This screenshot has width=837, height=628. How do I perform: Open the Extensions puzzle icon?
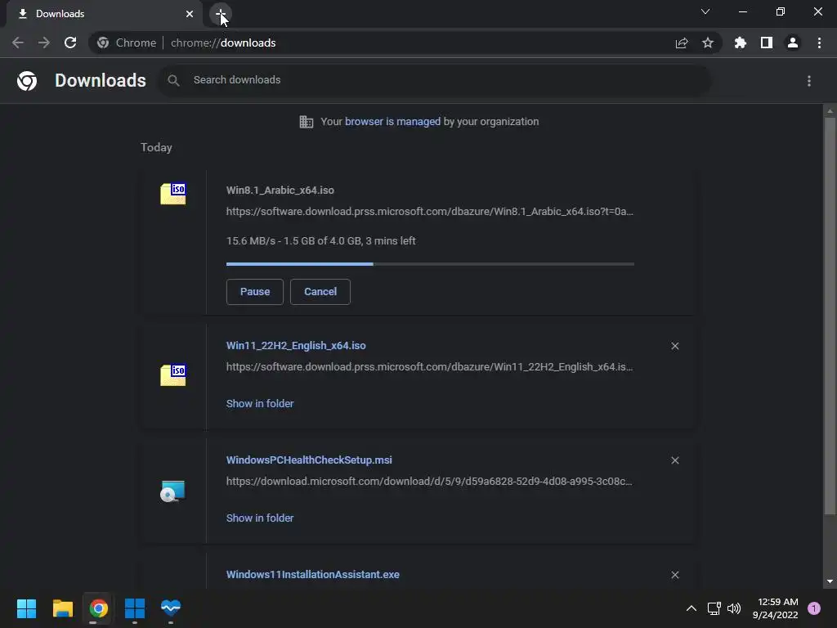point(741,43)
